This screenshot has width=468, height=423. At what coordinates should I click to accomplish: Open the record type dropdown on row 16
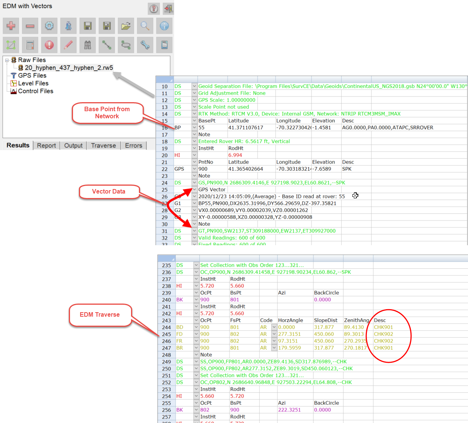pos(194,128)
